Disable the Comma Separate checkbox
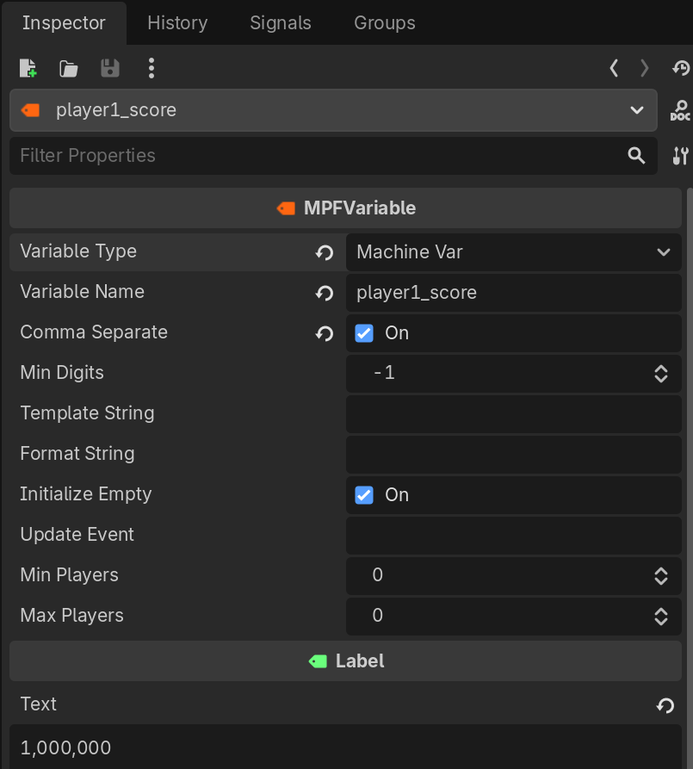The width and height of the screenshot is (693, 769). (365, 333)
